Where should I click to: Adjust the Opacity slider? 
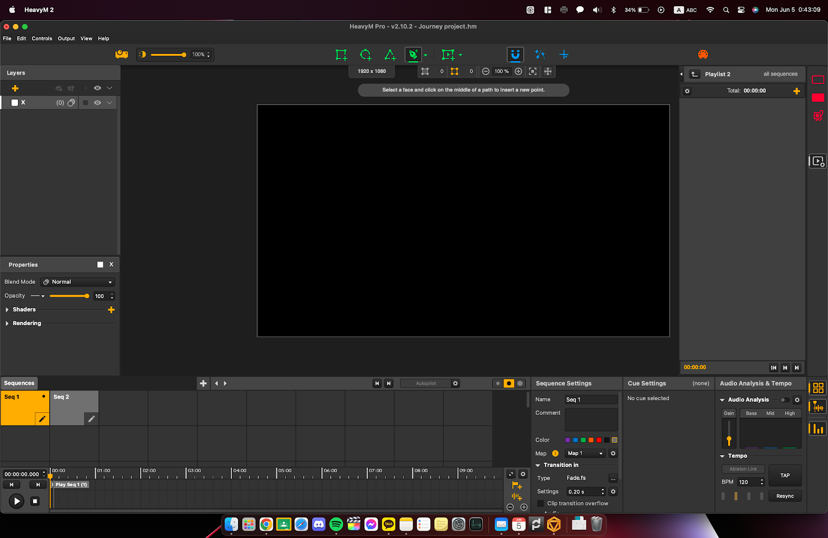coord(69,296)
